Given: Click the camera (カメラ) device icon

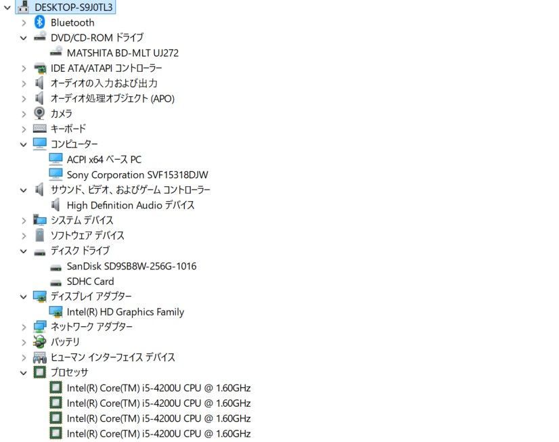Looking at the screenshot, I should tap(40, 113).
